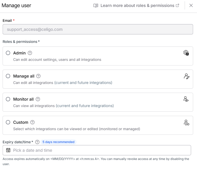Choose the Monitor all radio option
197x171 pixels.
point(8,99)
